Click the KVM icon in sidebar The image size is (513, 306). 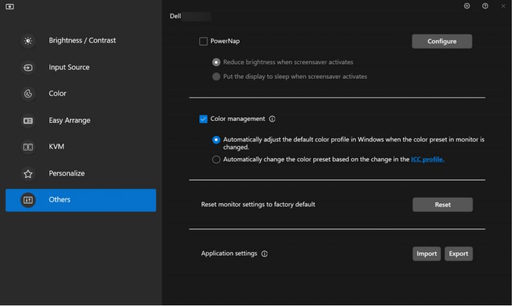coord(28,147)
